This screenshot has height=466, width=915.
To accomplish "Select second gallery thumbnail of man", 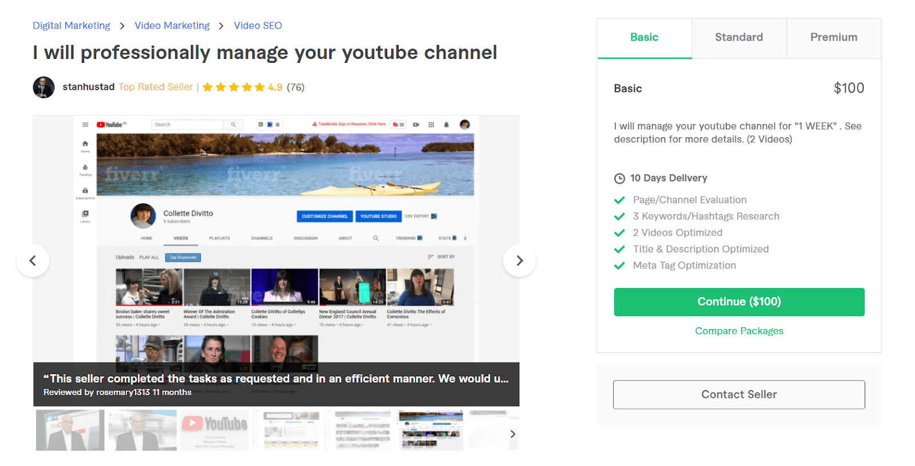I will tap(142, 430).
